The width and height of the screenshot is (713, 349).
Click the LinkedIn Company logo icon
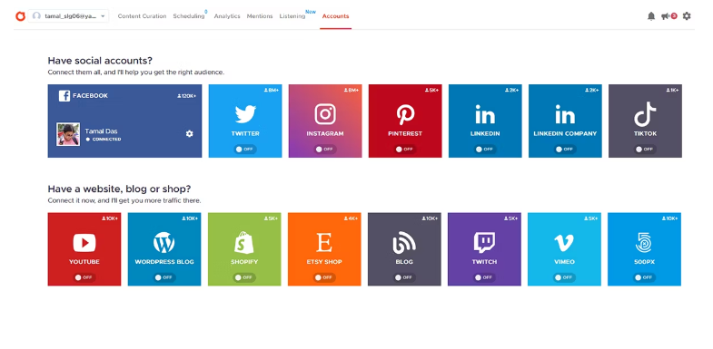tap(565, 114)
